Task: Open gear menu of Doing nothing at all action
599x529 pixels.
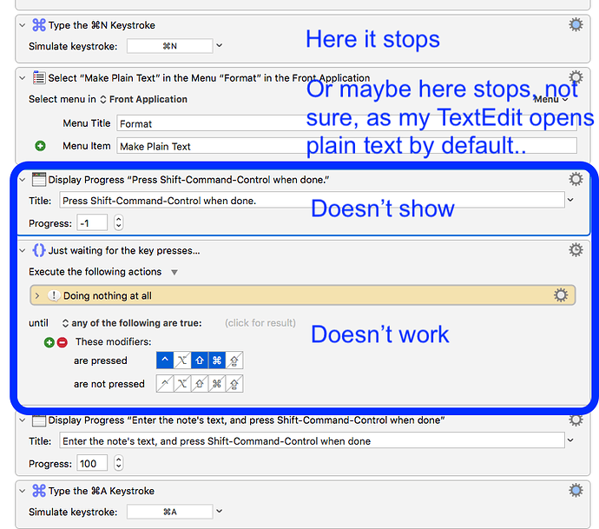Action: 561,295
